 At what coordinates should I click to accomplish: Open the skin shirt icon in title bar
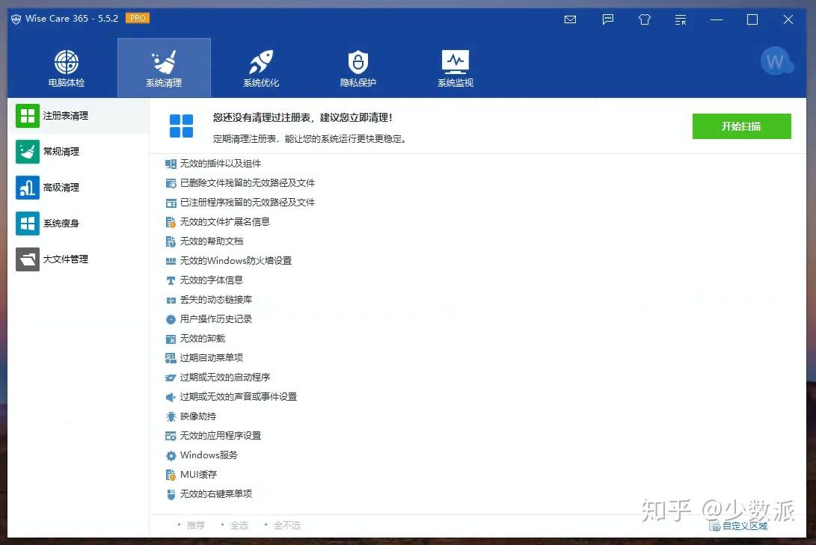pos(645,19)
